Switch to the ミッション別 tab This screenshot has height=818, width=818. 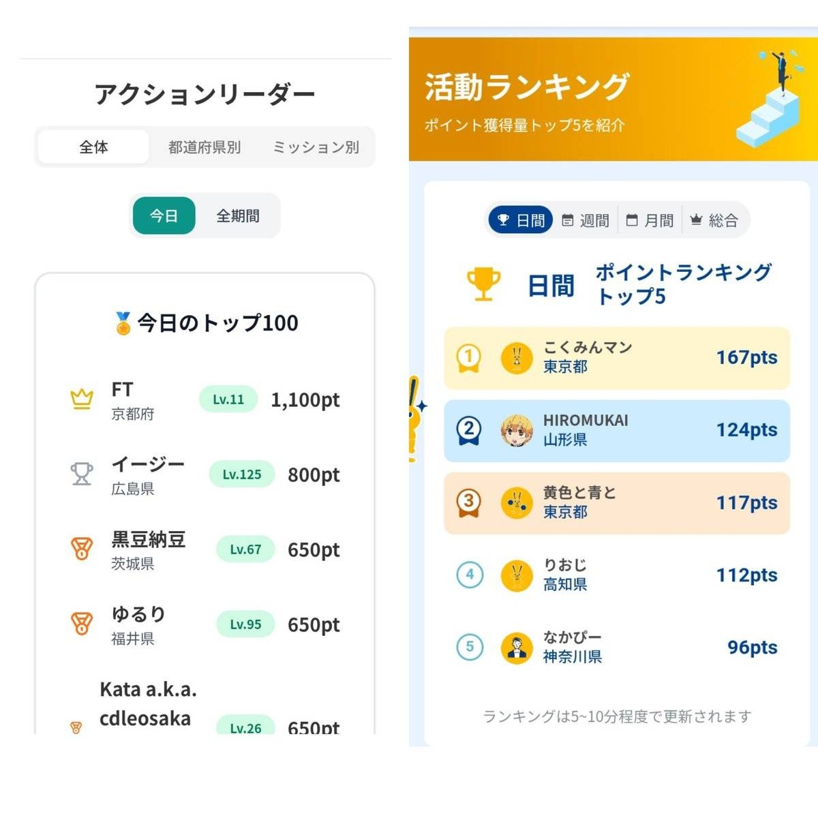tap(316, 147)
